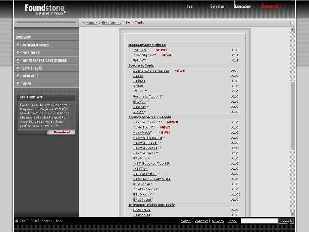This screenshot has height=232, width=309.
Task: Click the vertical scrollbar thumb
Action: coord(292,116)
